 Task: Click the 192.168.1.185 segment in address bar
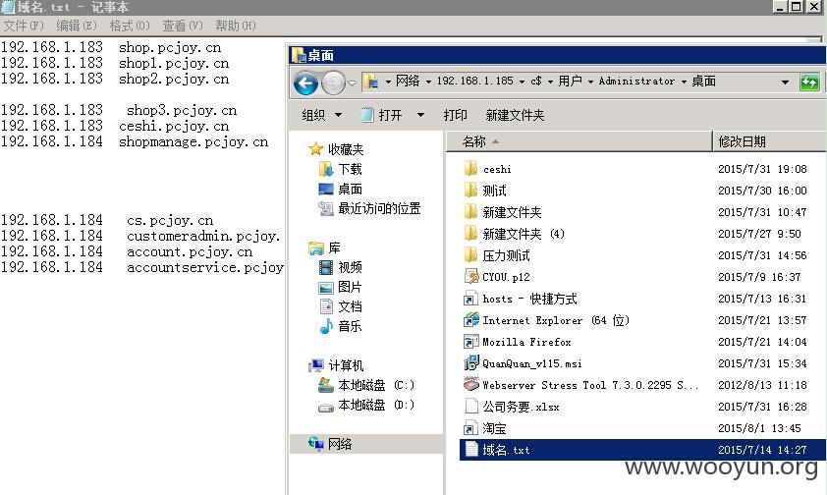tap(474, 82)
